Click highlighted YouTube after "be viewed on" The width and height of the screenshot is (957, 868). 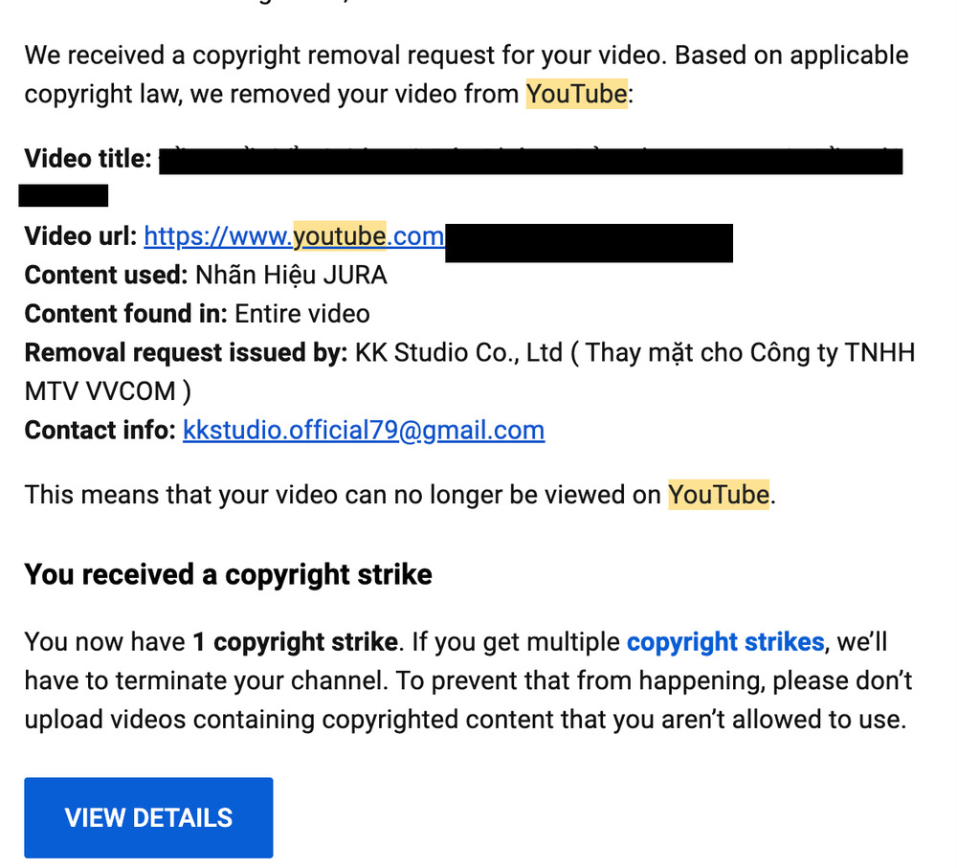(x=719, y=495)
